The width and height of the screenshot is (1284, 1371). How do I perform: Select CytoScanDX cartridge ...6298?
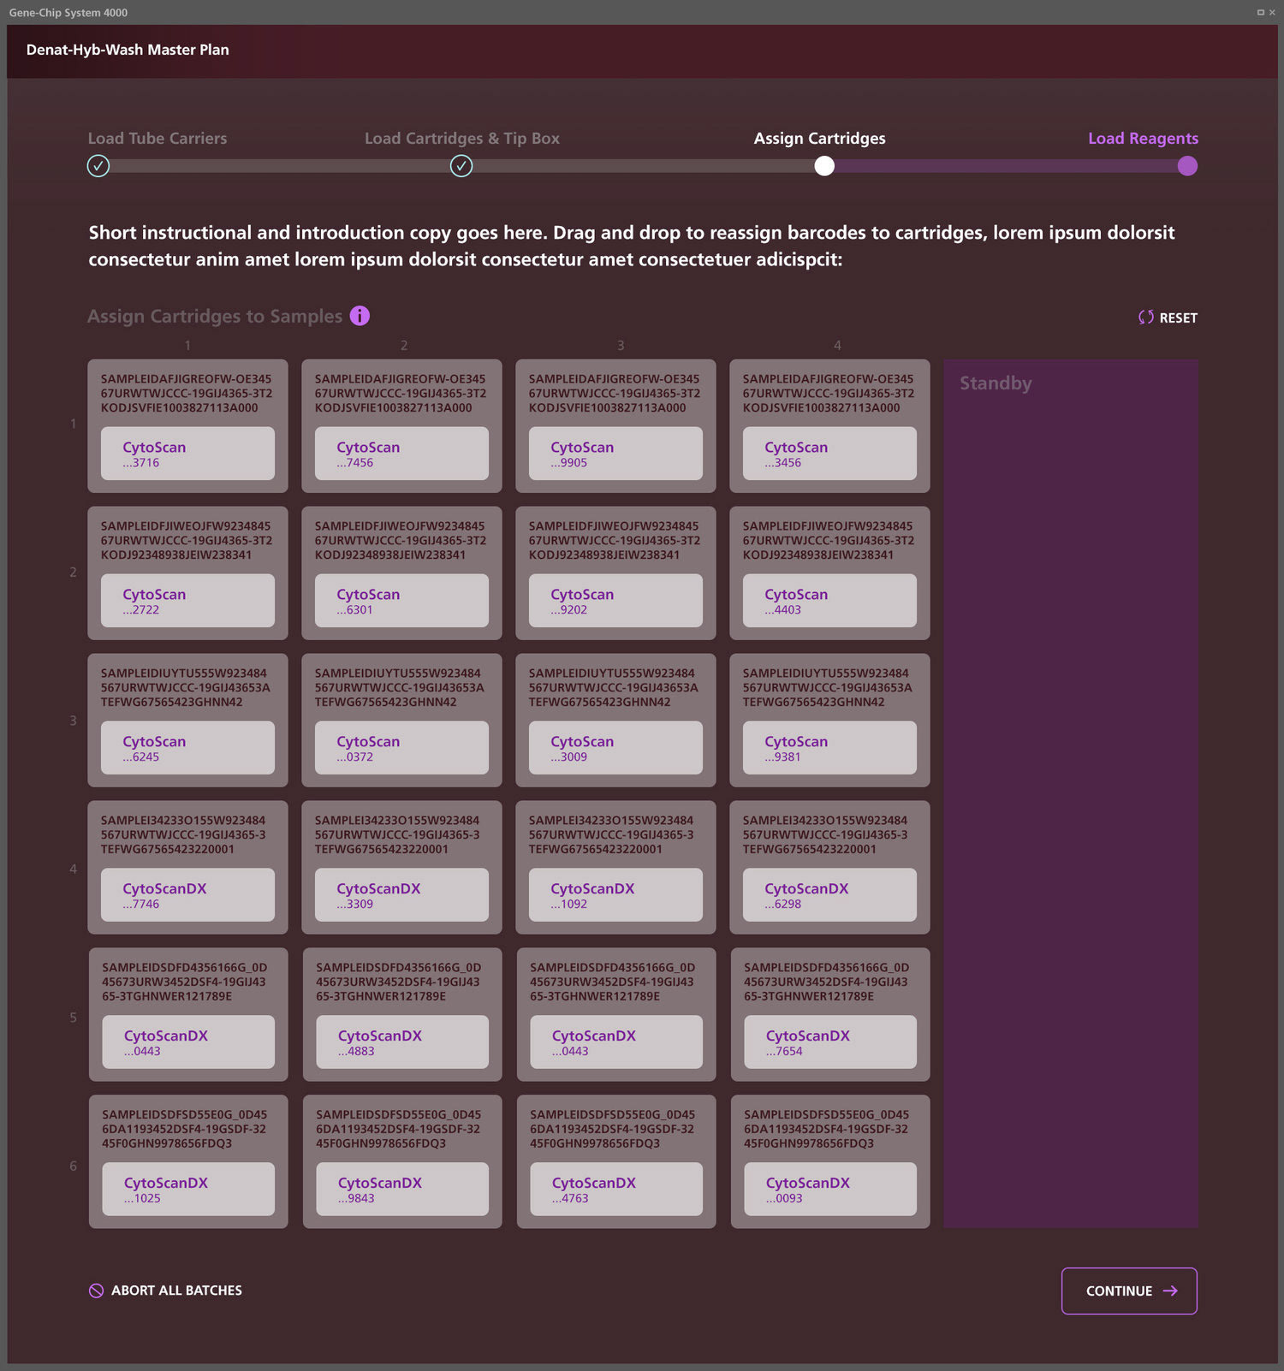829,895
